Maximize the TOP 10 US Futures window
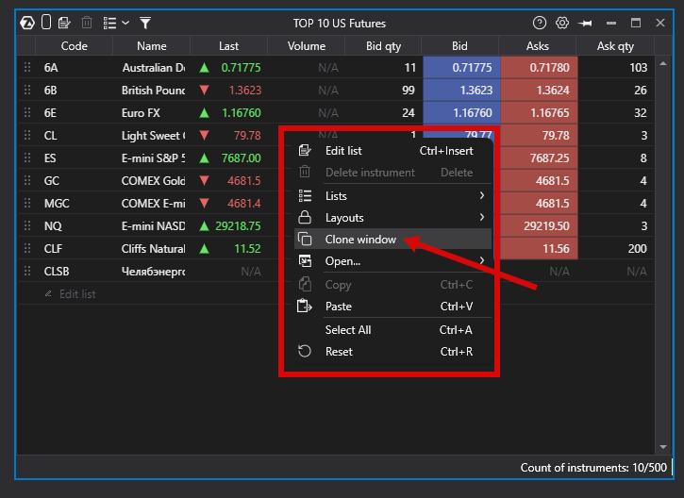 (636, 23)
